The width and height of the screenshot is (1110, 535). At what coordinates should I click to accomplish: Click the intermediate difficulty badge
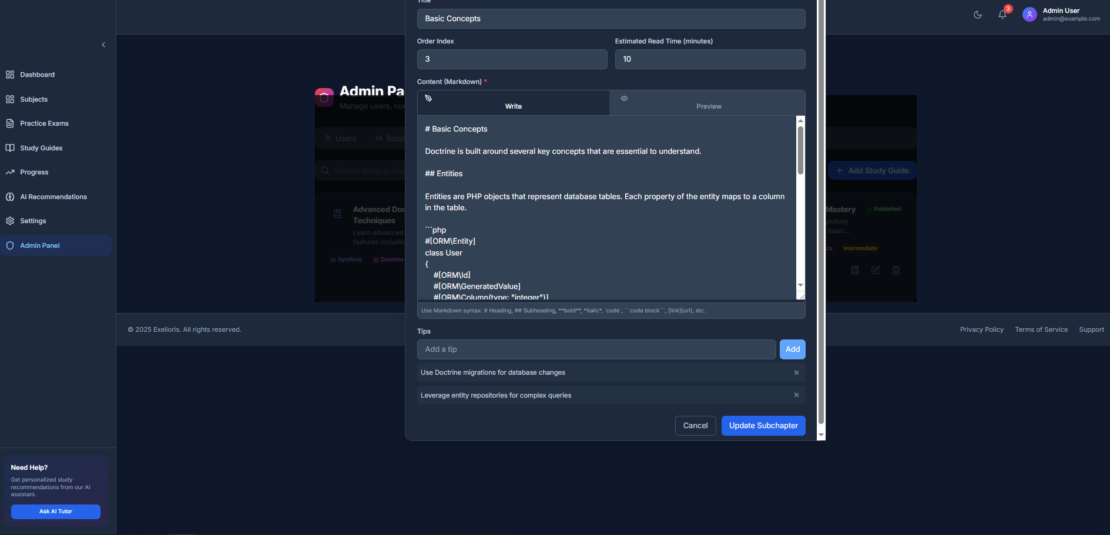pos(860,248)
